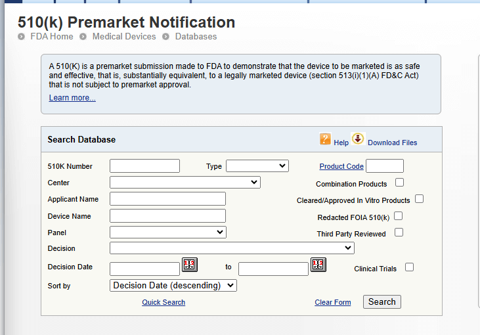This screenshot has width=480, height=335.
Task: Tick the Redacted FOIA 510(k) checkbox
Action: (x=398, y=215)
